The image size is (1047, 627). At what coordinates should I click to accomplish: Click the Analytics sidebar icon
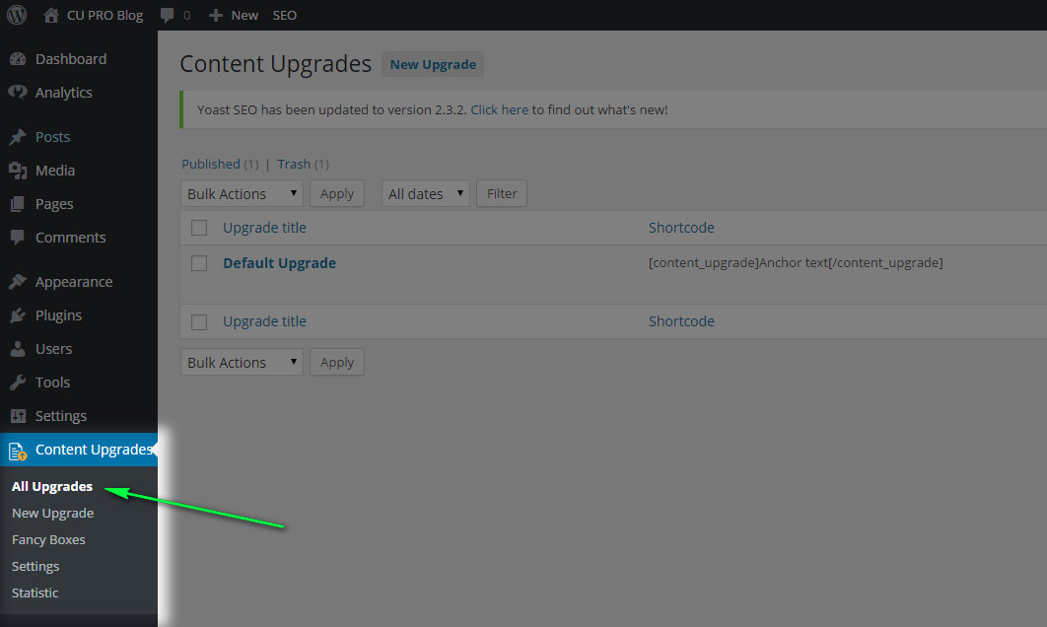[x=18, y=92]
